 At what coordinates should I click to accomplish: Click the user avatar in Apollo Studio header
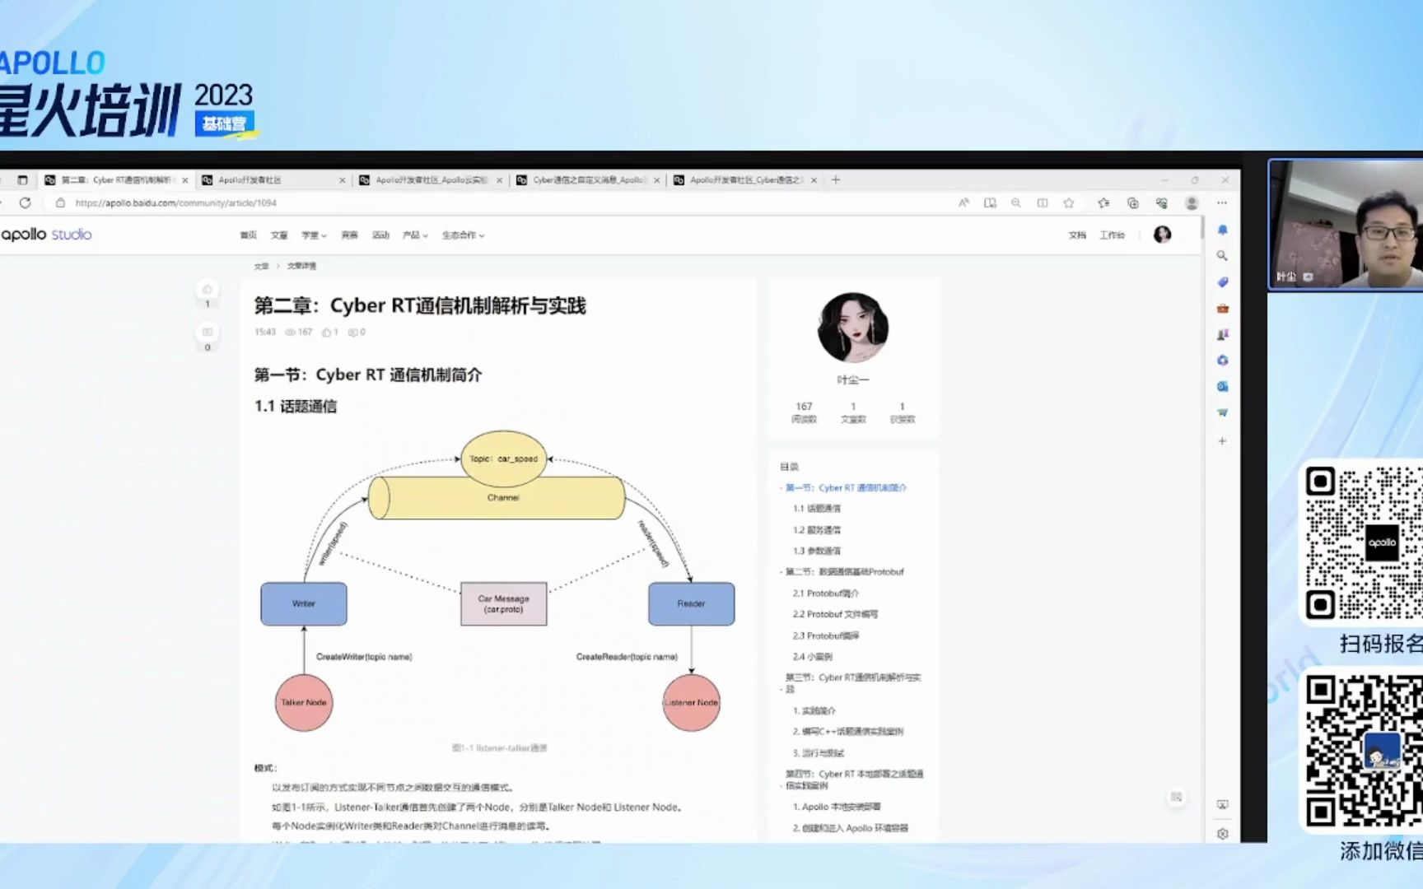pyautogui.click(x=1162, y=235)
